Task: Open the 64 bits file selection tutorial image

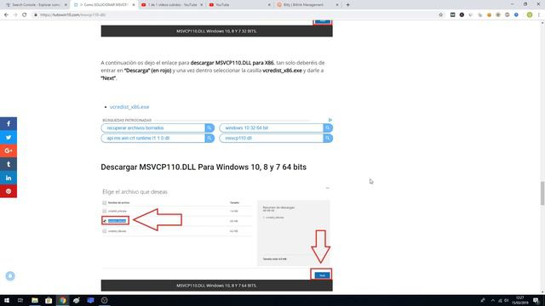Action: [x=216, y=232]
